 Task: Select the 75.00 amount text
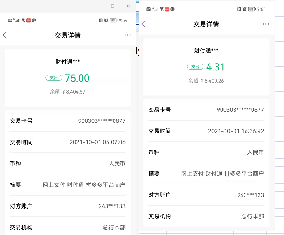77,78
